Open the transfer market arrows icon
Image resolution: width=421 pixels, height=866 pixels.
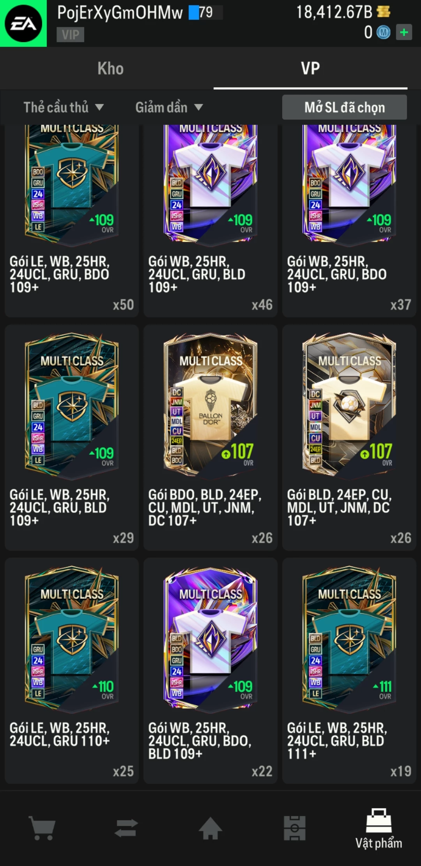click(126, 828)
